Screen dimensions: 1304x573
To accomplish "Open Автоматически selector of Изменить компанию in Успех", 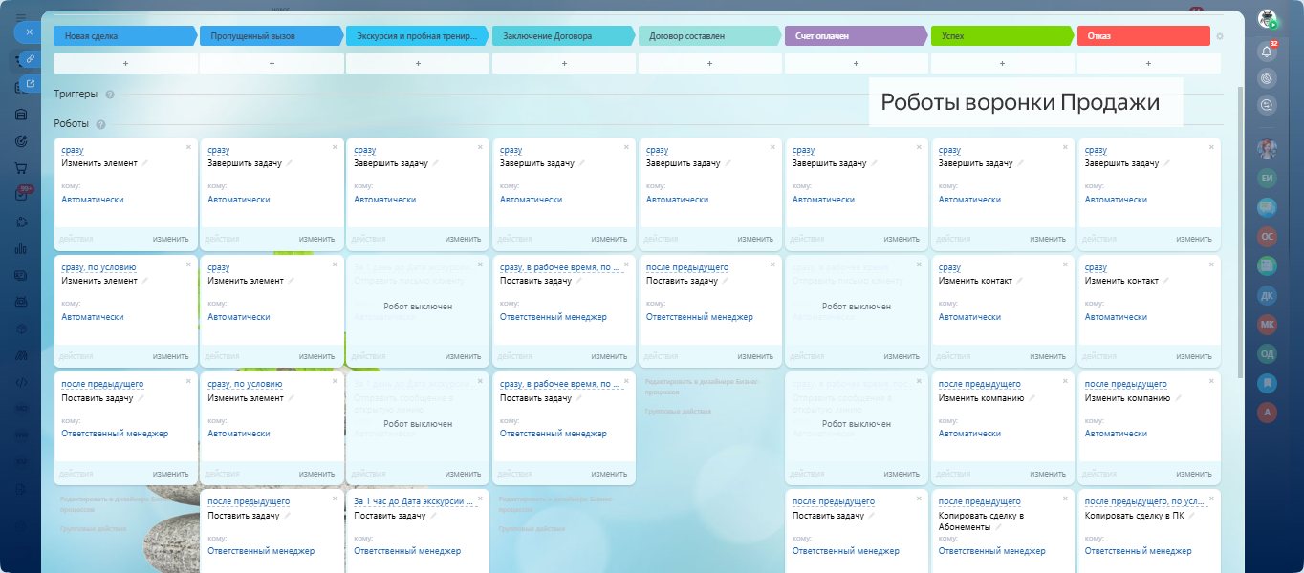I will [x=969, y=434].
